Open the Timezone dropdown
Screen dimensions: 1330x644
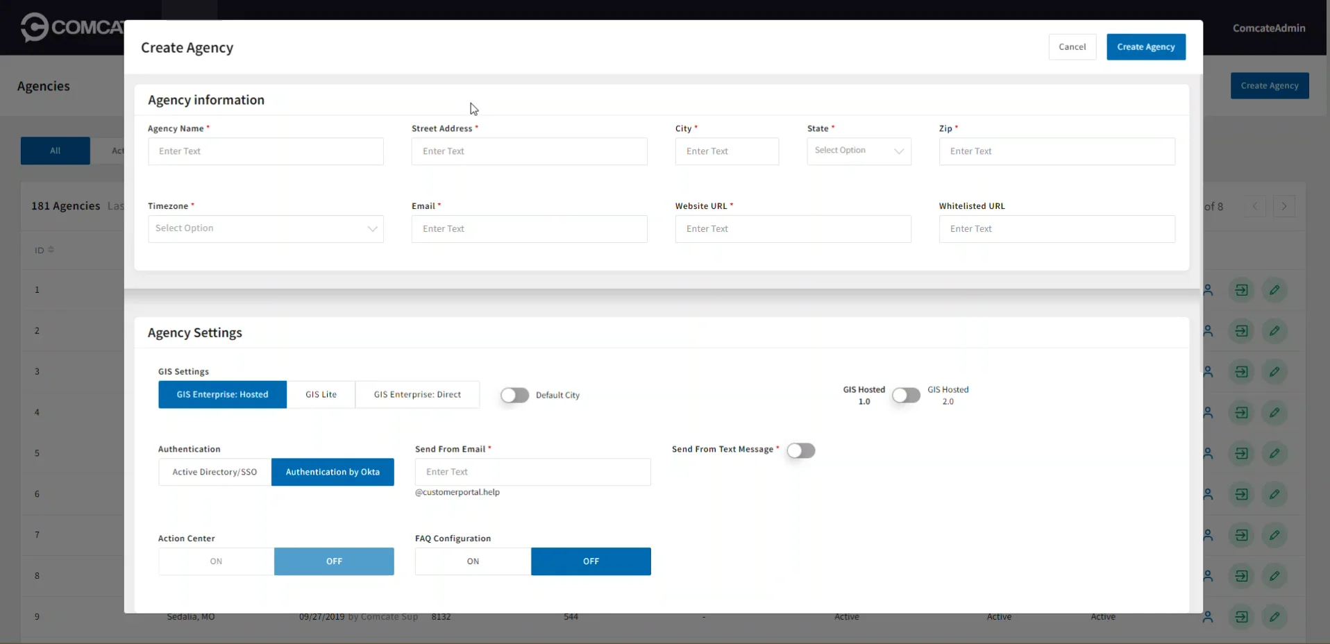[265, 229]
